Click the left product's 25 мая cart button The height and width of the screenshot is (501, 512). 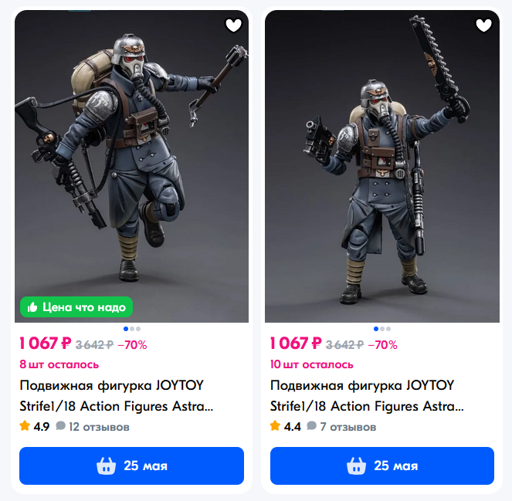point(131,465)
